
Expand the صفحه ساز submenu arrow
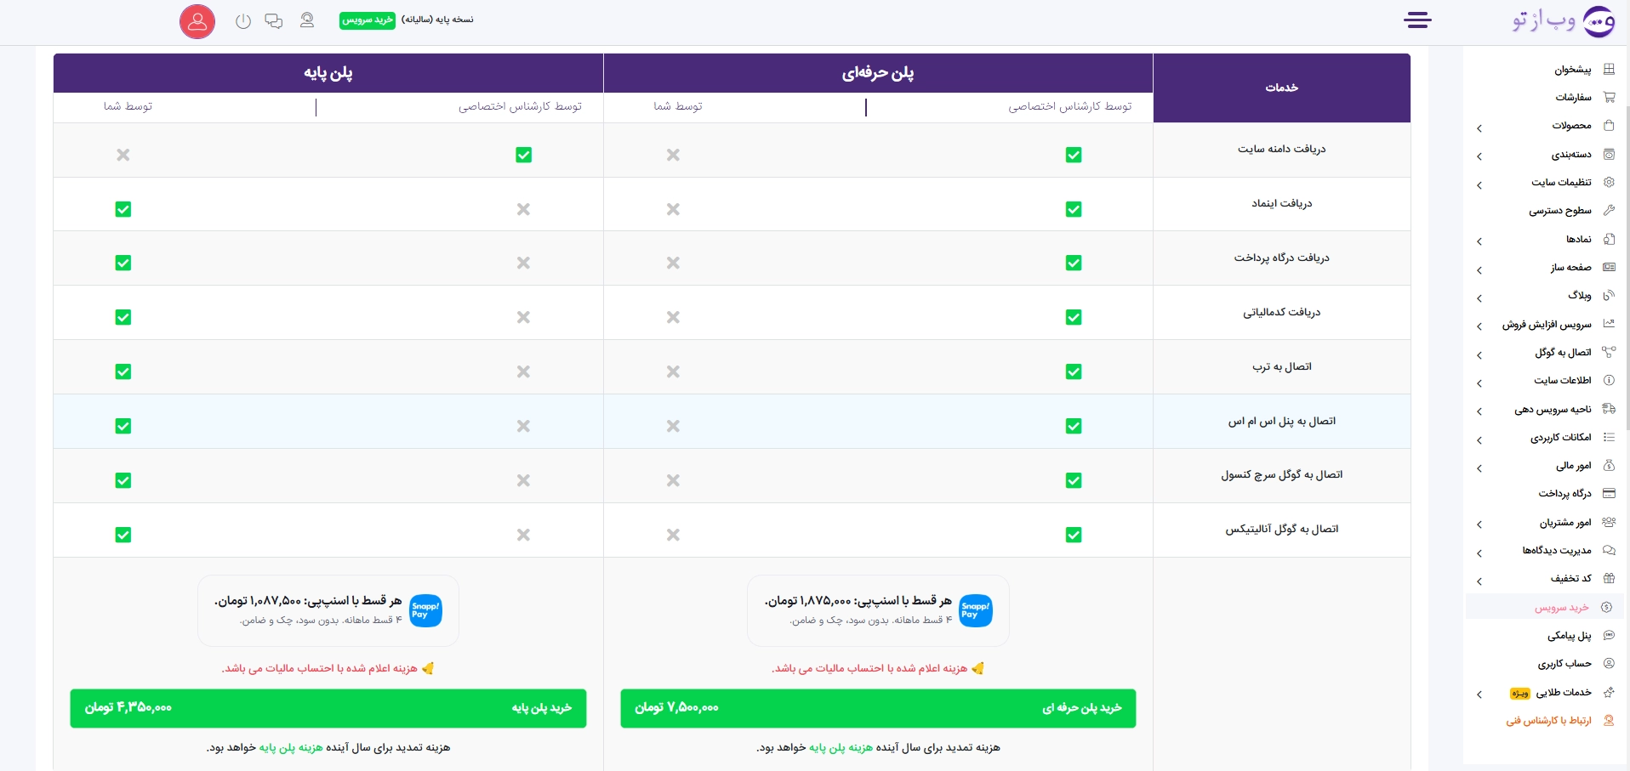pos(1479,270)
